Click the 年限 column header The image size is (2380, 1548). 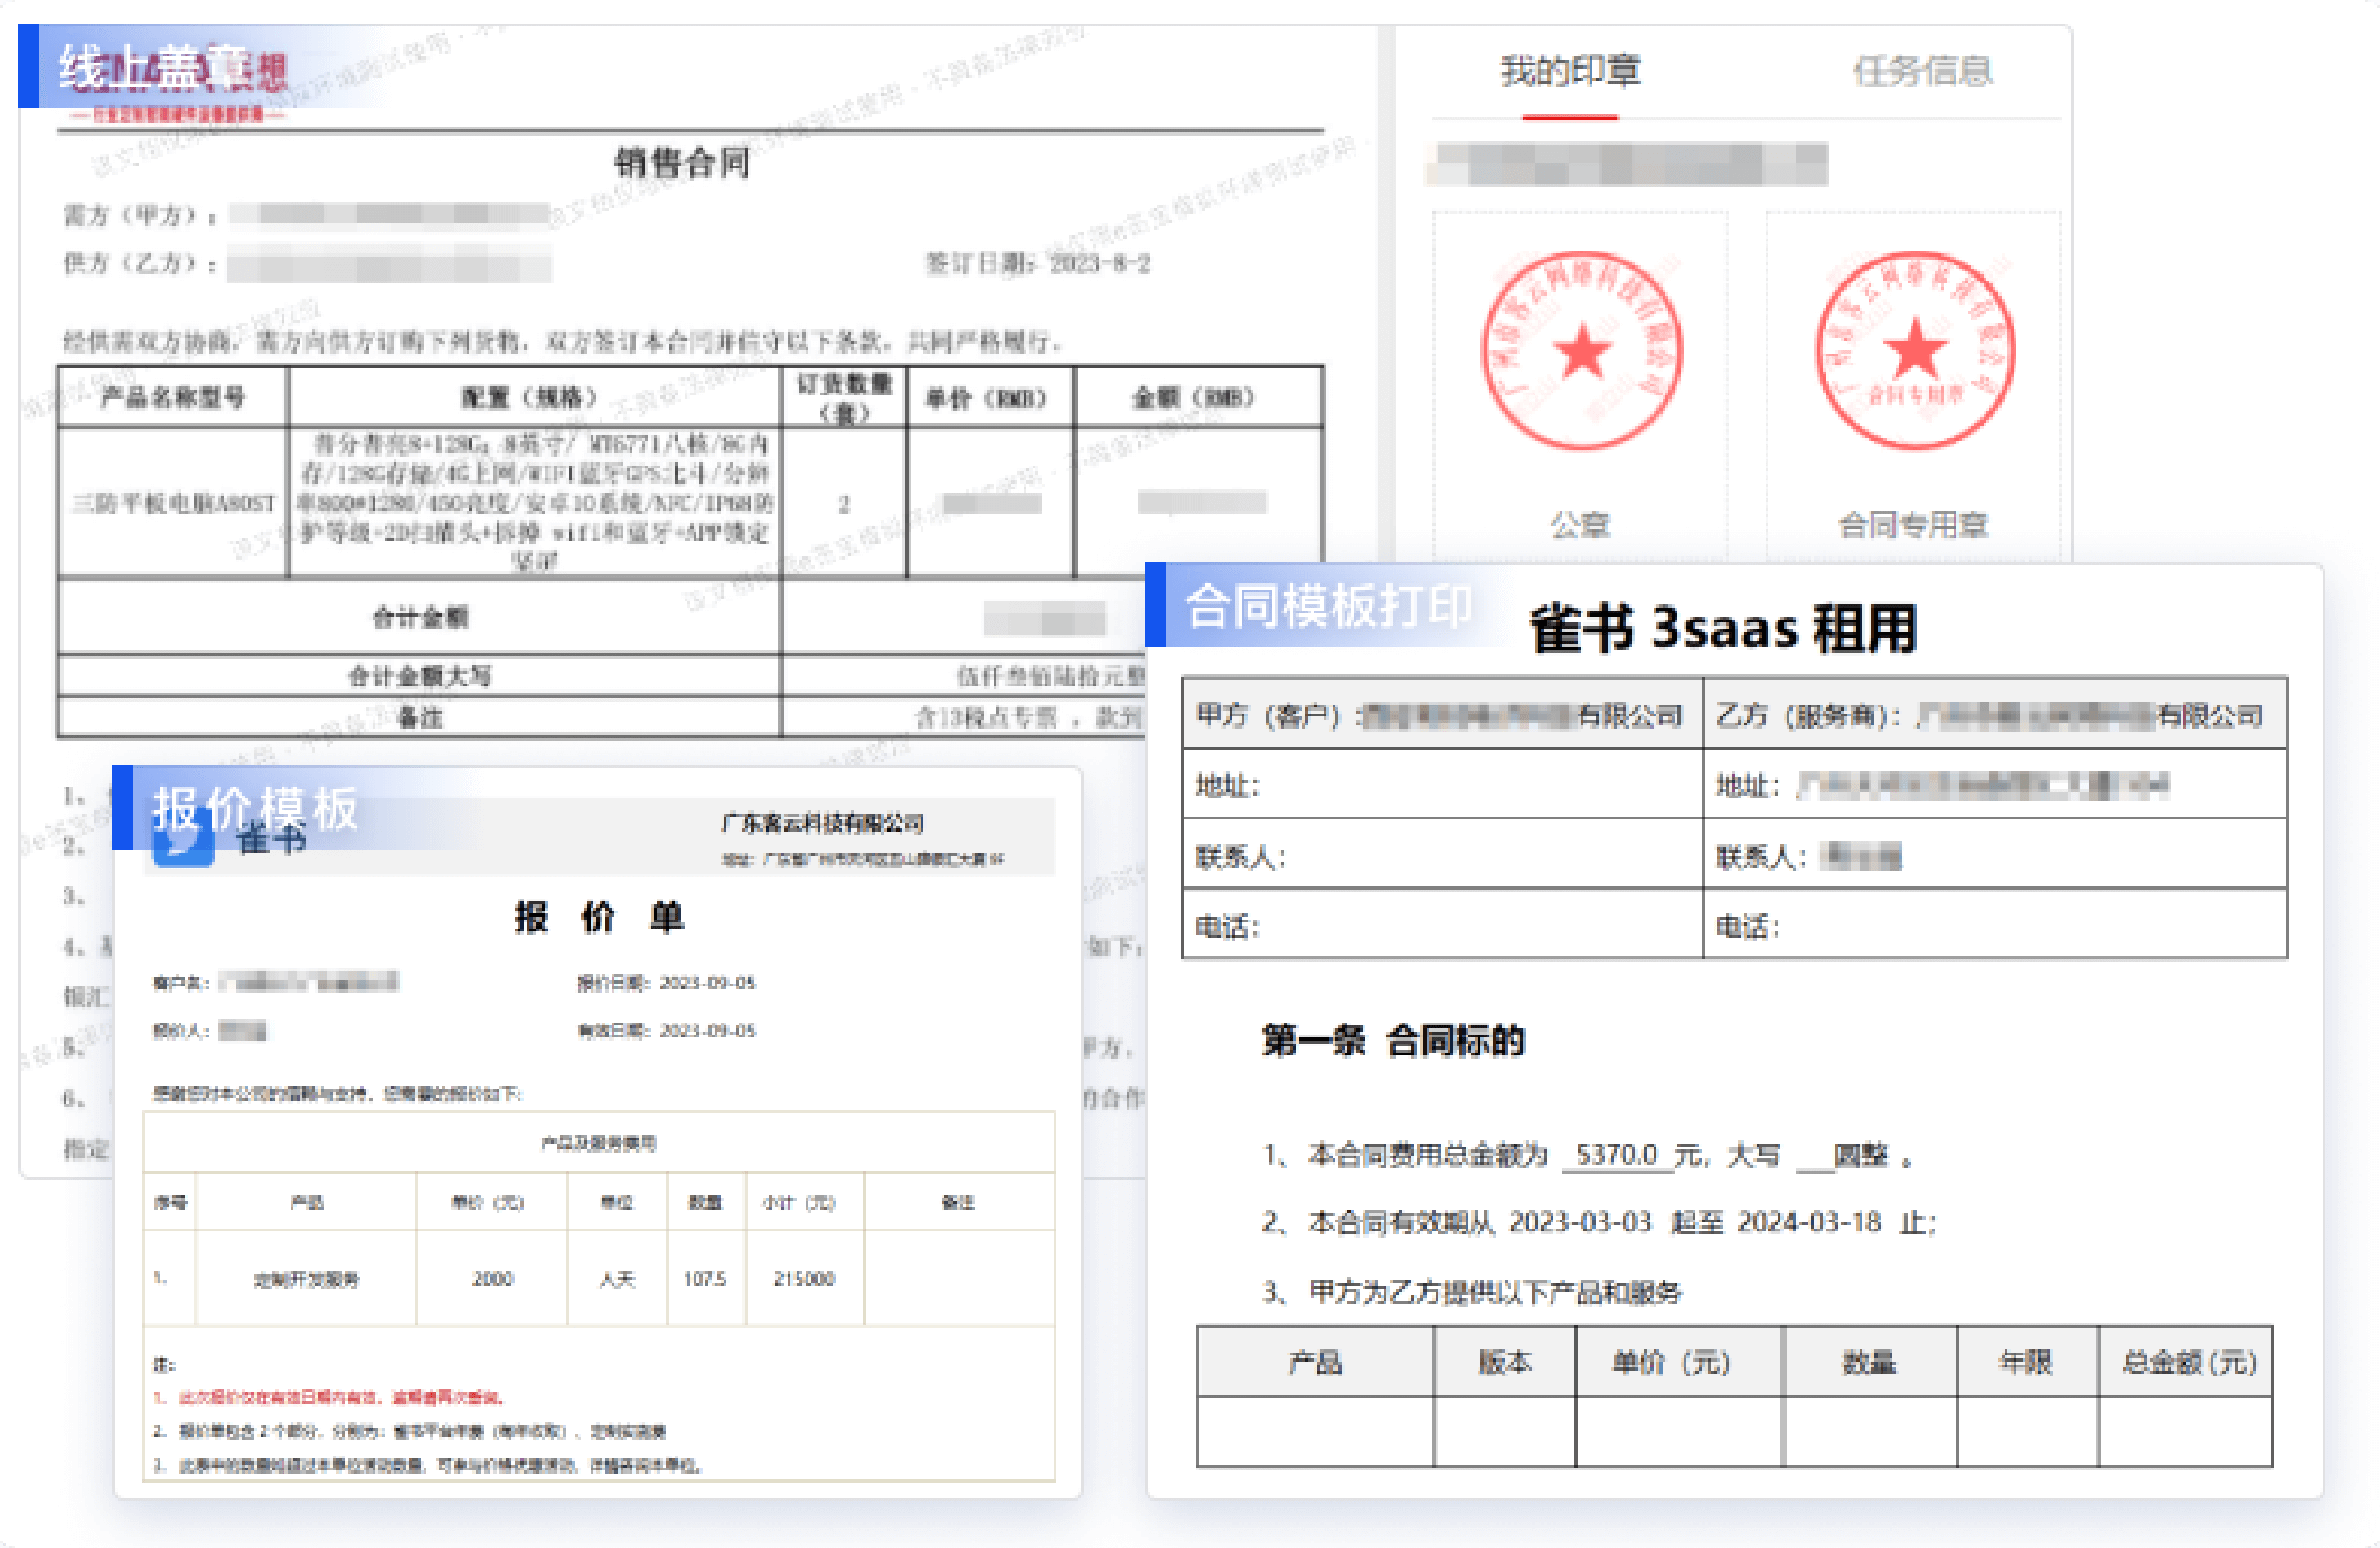click(2026, 1362)
